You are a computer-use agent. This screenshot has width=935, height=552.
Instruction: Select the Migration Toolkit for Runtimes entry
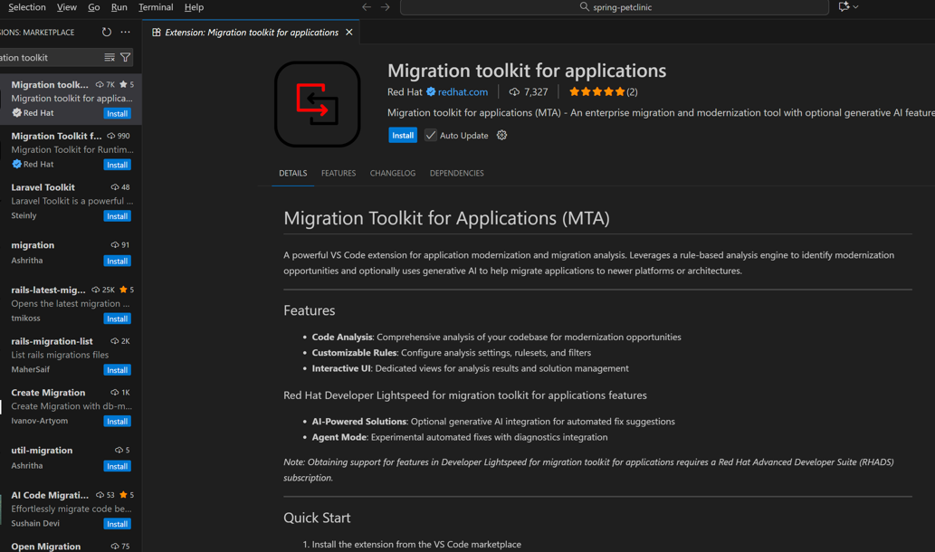tap(71, 150)
